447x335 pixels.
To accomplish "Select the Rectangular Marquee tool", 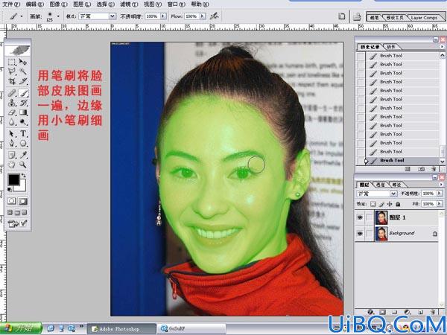I will pos(12,62).
